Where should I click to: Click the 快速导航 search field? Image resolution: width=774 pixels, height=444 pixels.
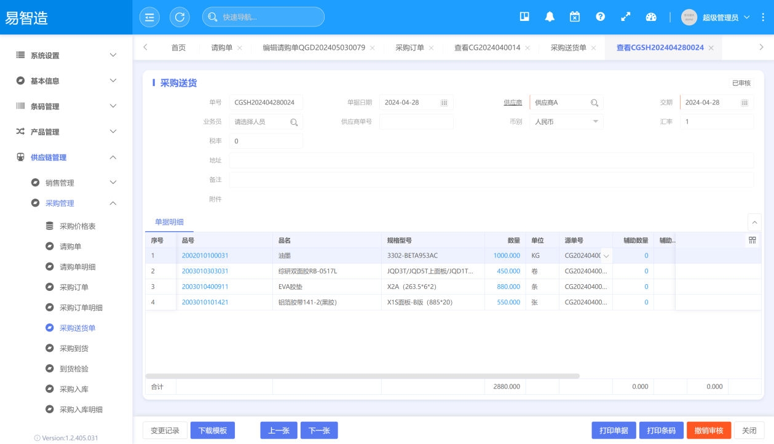(x=264, y=17)
